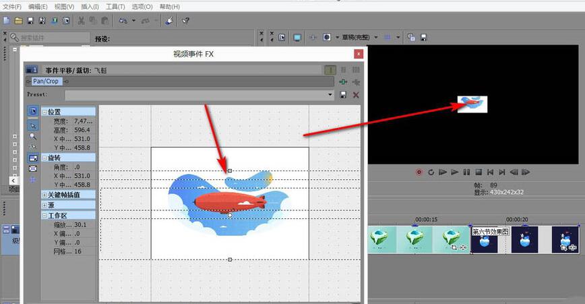Click the 00:00:15 timeline ruler mark
585x304 pixels.
click(426, 219)
